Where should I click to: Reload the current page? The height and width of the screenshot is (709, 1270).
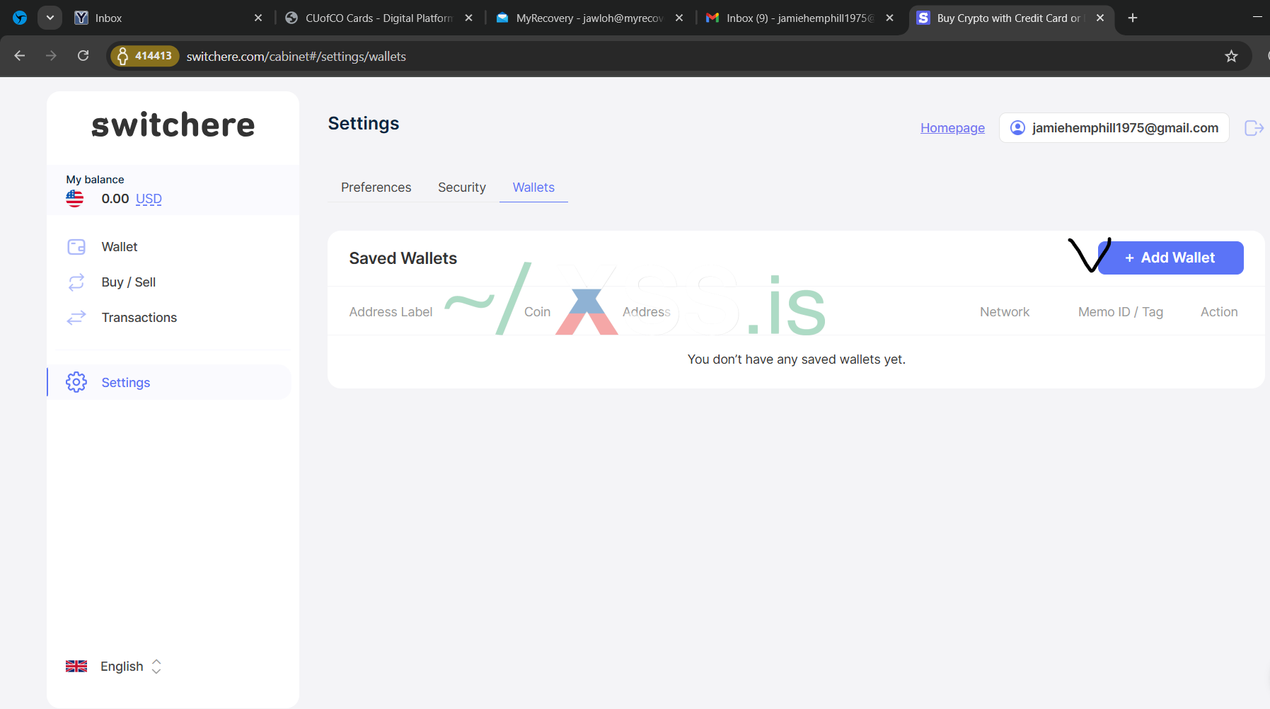coord(83,56)
